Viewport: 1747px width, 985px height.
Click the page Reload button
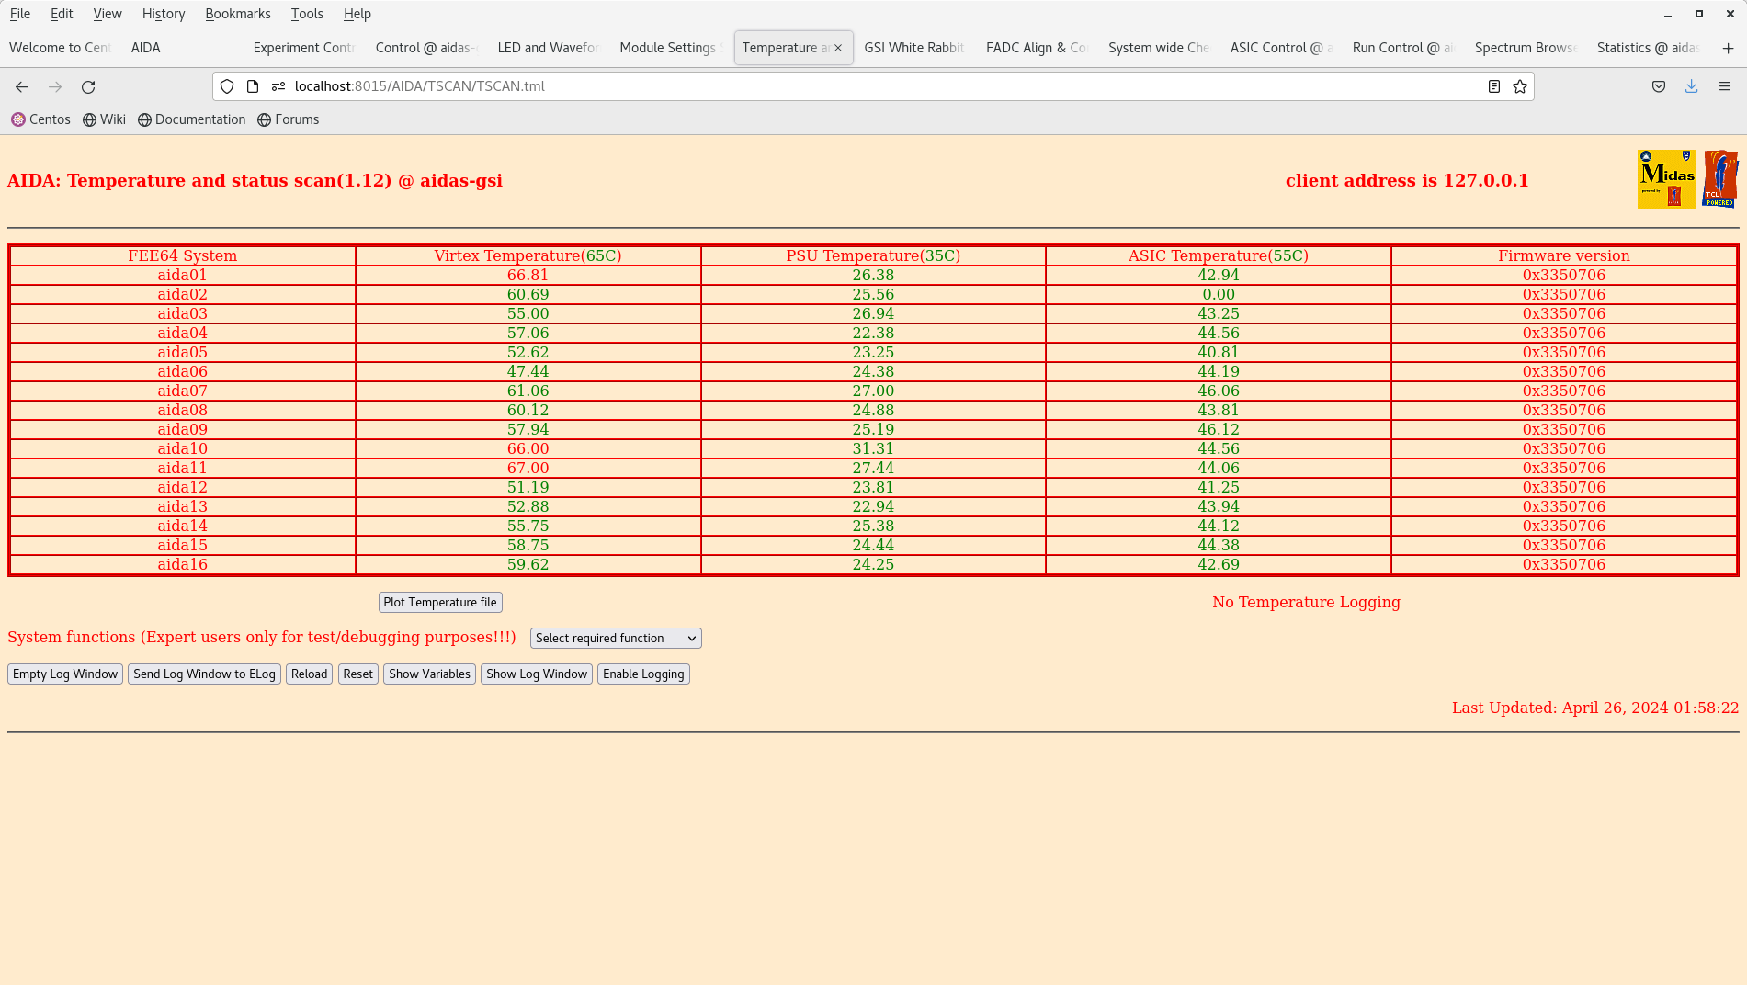point(309,674)
